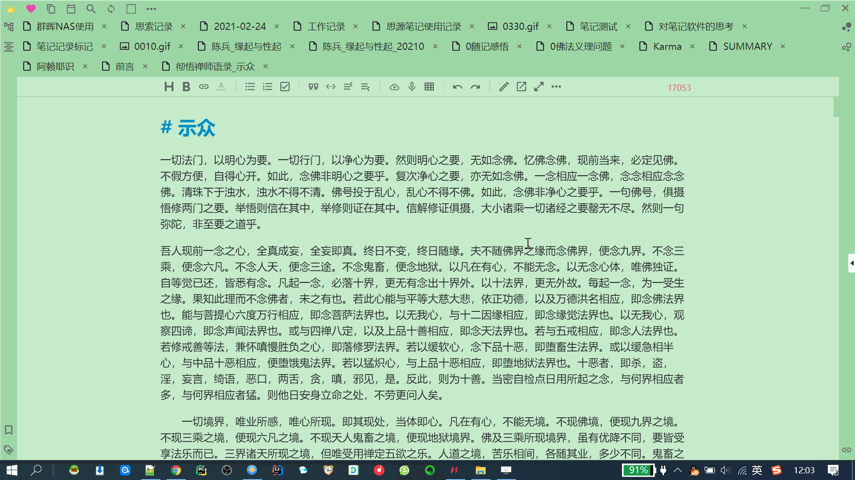Open the bookmarks panel in the left sidebar

(x=8, y=430)
